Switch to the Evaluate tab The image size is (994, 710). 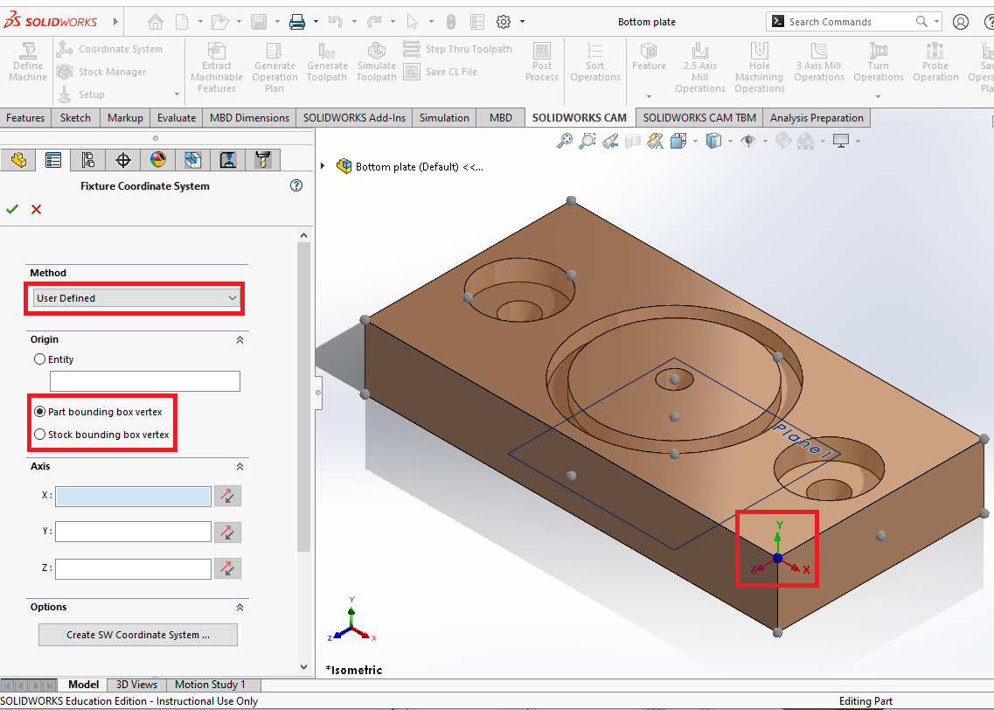[177, 118]
